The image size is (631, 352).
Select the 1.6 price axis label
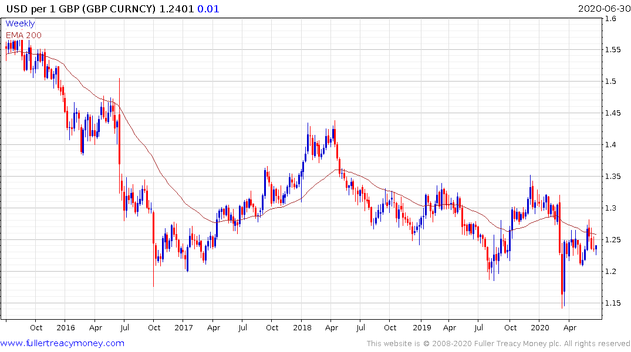(610, 19)
